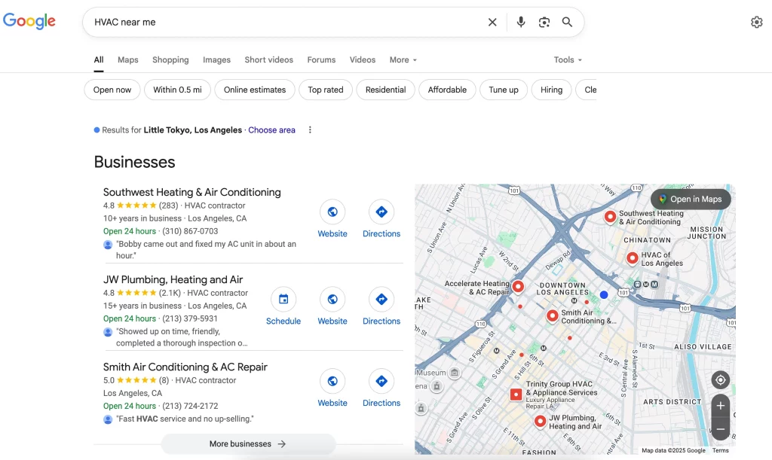Switch to the Shopping tab
Image resolution: width=772 pixels, height=460 pixels.
point(170,60)
